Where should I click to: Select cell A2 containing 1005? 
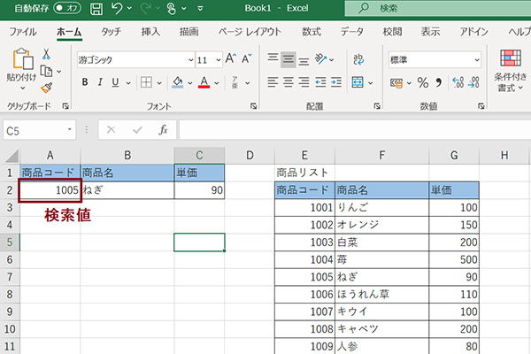click(50, 189)
